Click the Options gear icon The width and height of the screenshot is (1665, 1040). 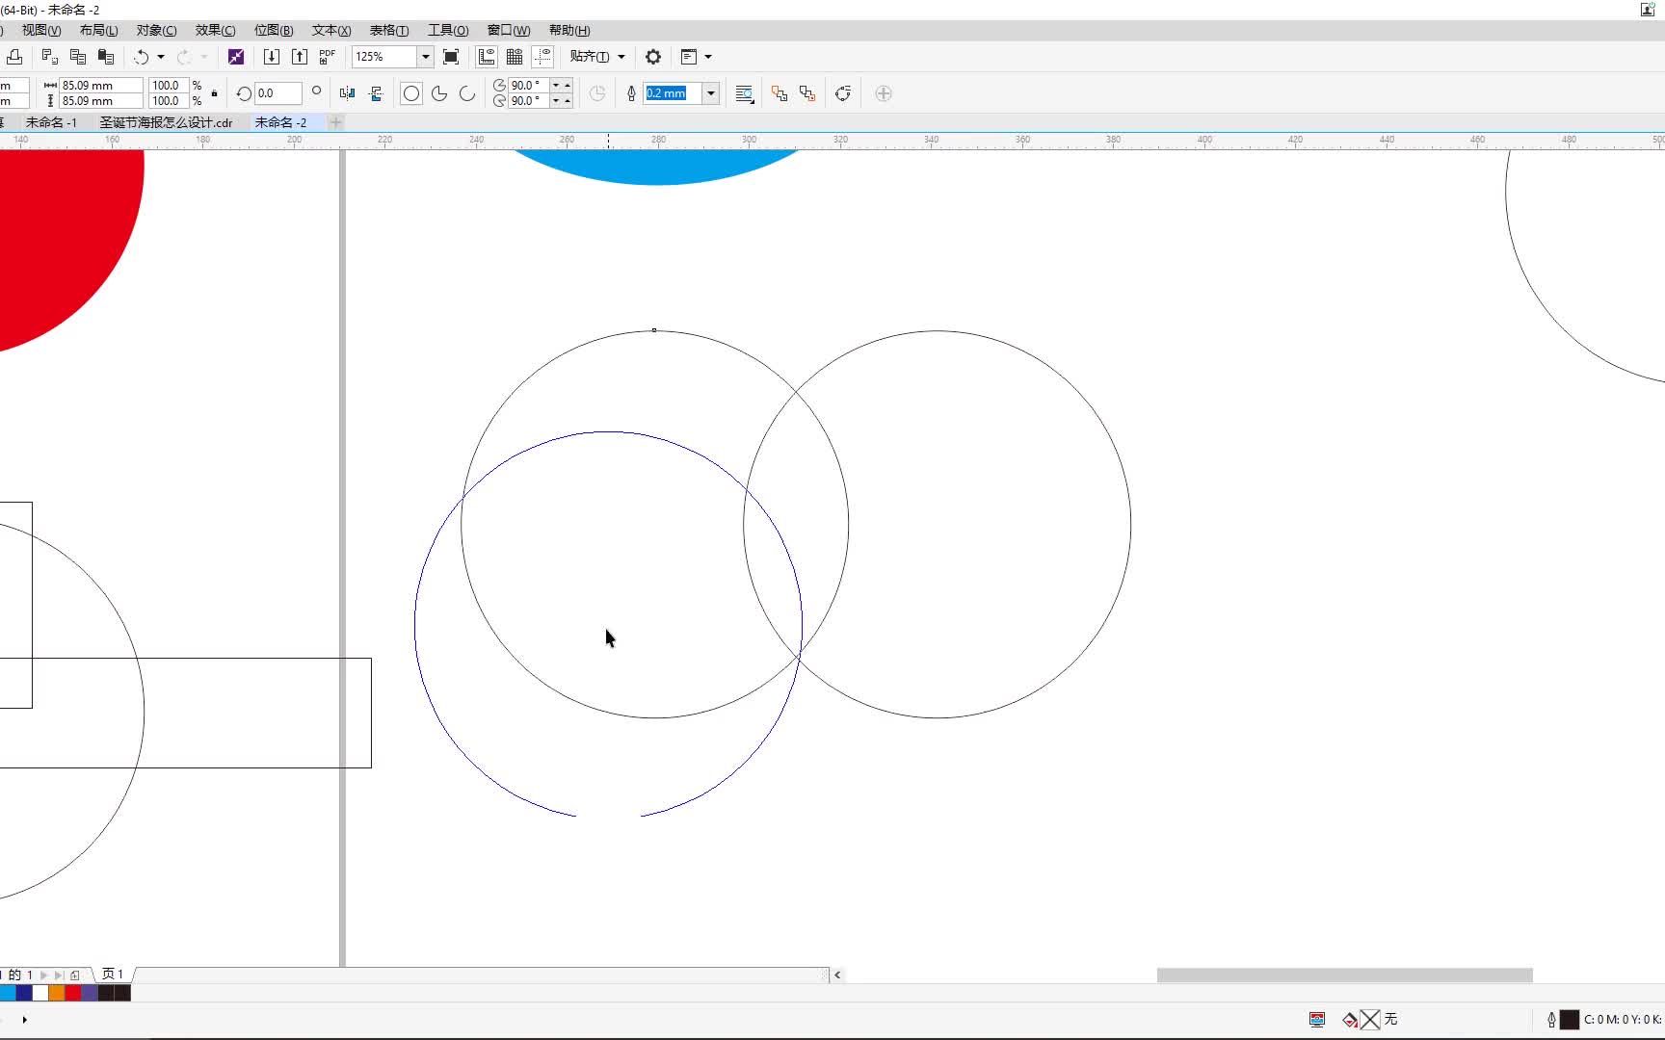[653, 57]
